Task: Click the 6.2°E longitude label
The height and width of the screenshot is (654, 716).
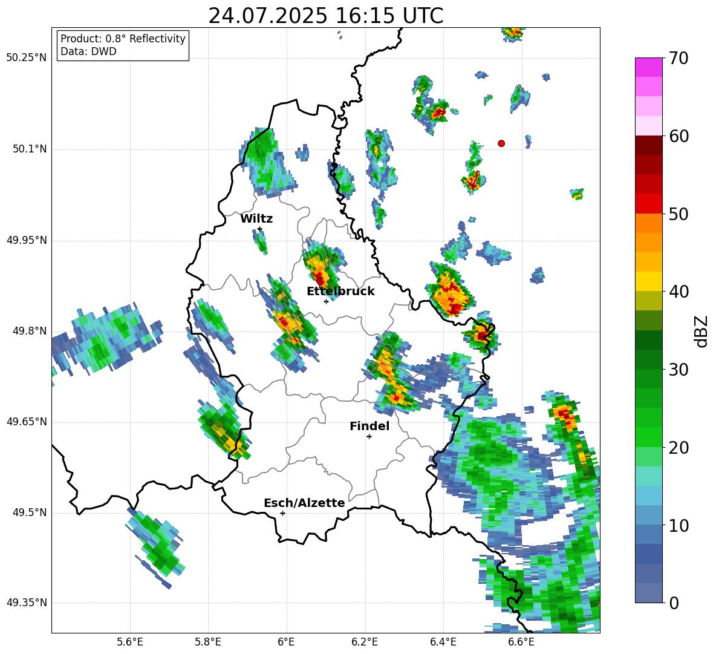Action: tap(365, 643)
